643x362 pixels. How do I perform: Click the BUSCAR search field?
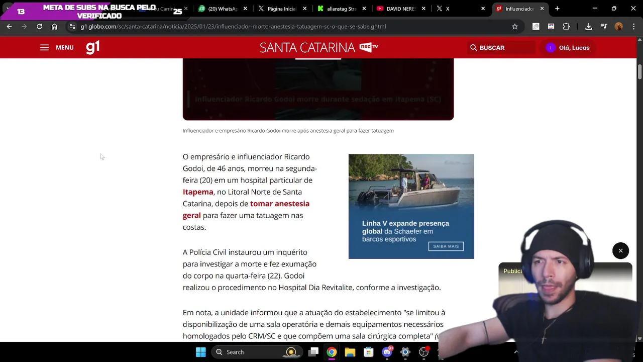pos(501,48)
